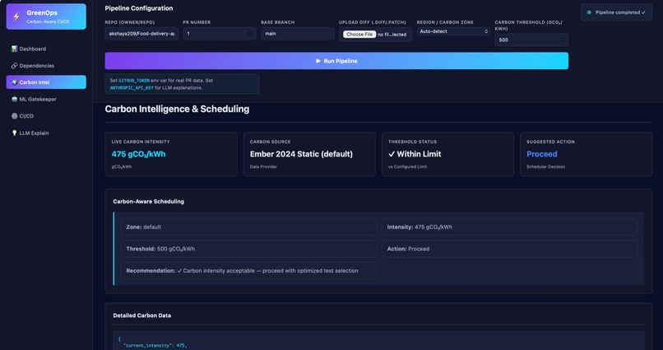Open the LLM Explain page
The height and width of the screenshot is (350, 663).
[x=46, y=133]
